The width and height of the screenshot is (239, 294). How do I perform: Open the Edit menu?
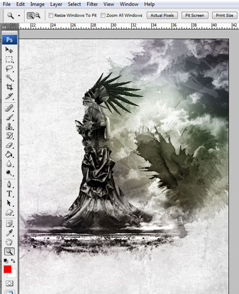coord(20,4)
